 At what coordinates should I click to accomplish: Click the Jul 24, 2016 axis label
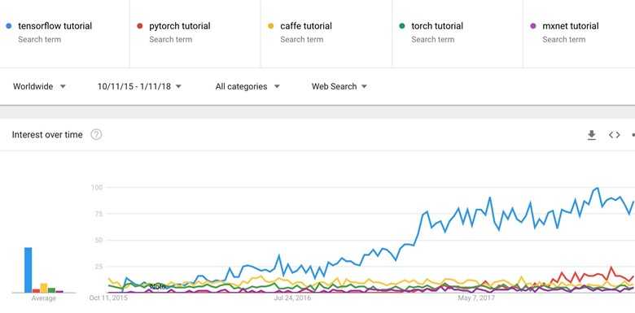tap(292, 298)
